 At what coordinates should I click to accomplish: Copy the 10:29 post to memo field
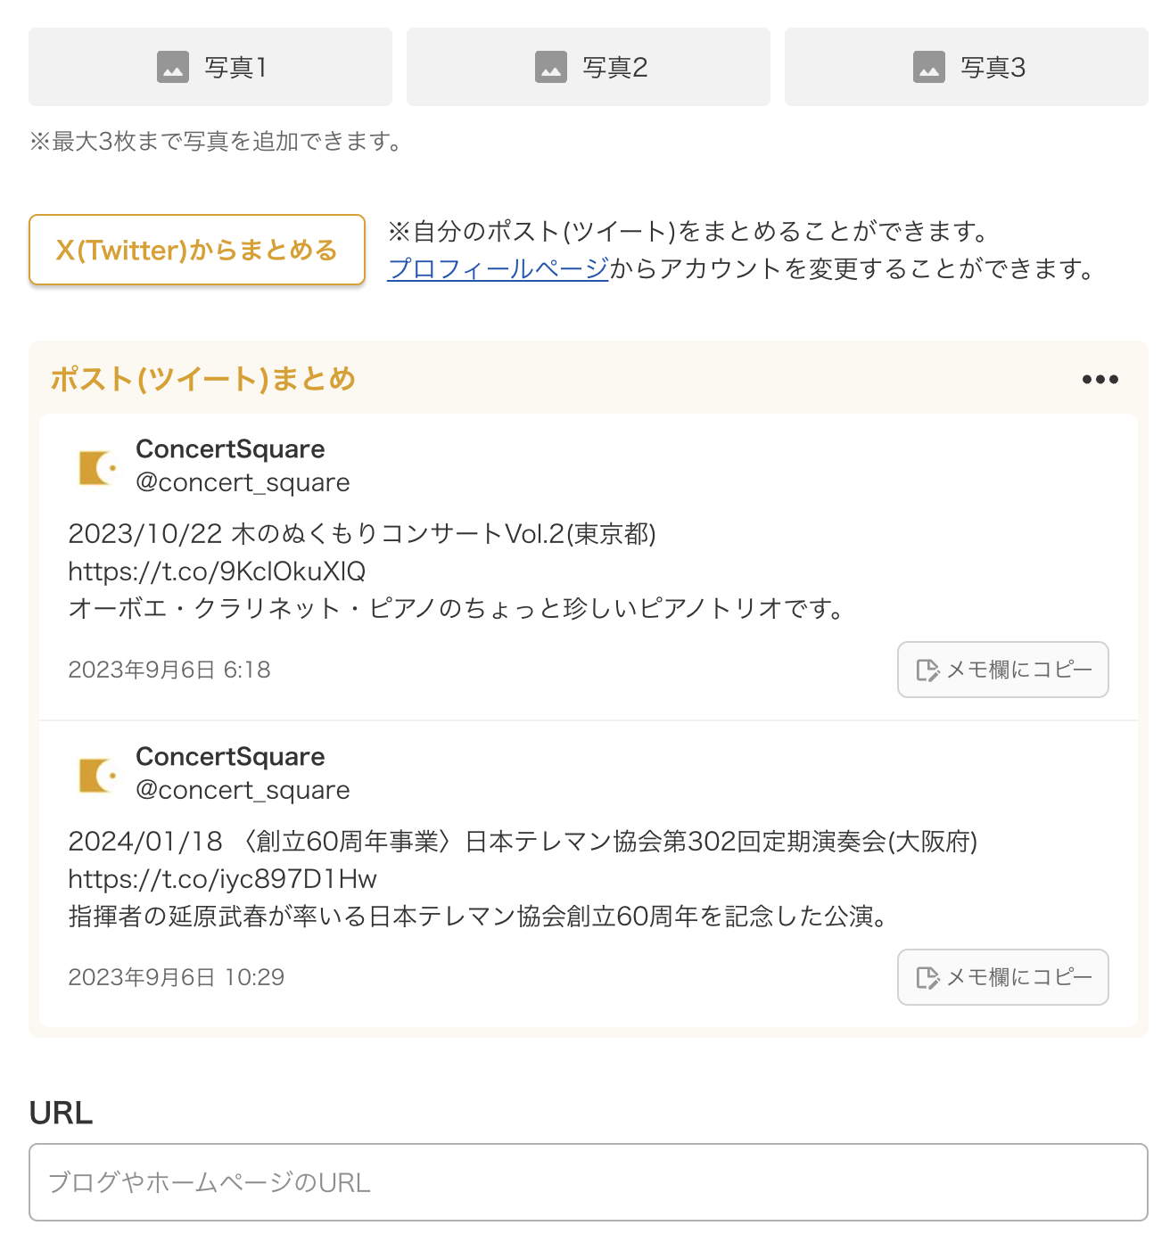click(1003, 977)
